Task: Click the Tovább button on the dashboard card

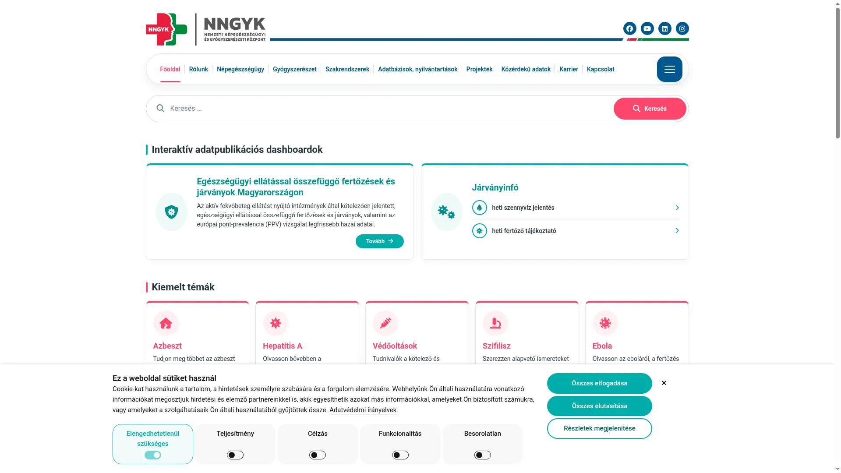Action: 380,241
